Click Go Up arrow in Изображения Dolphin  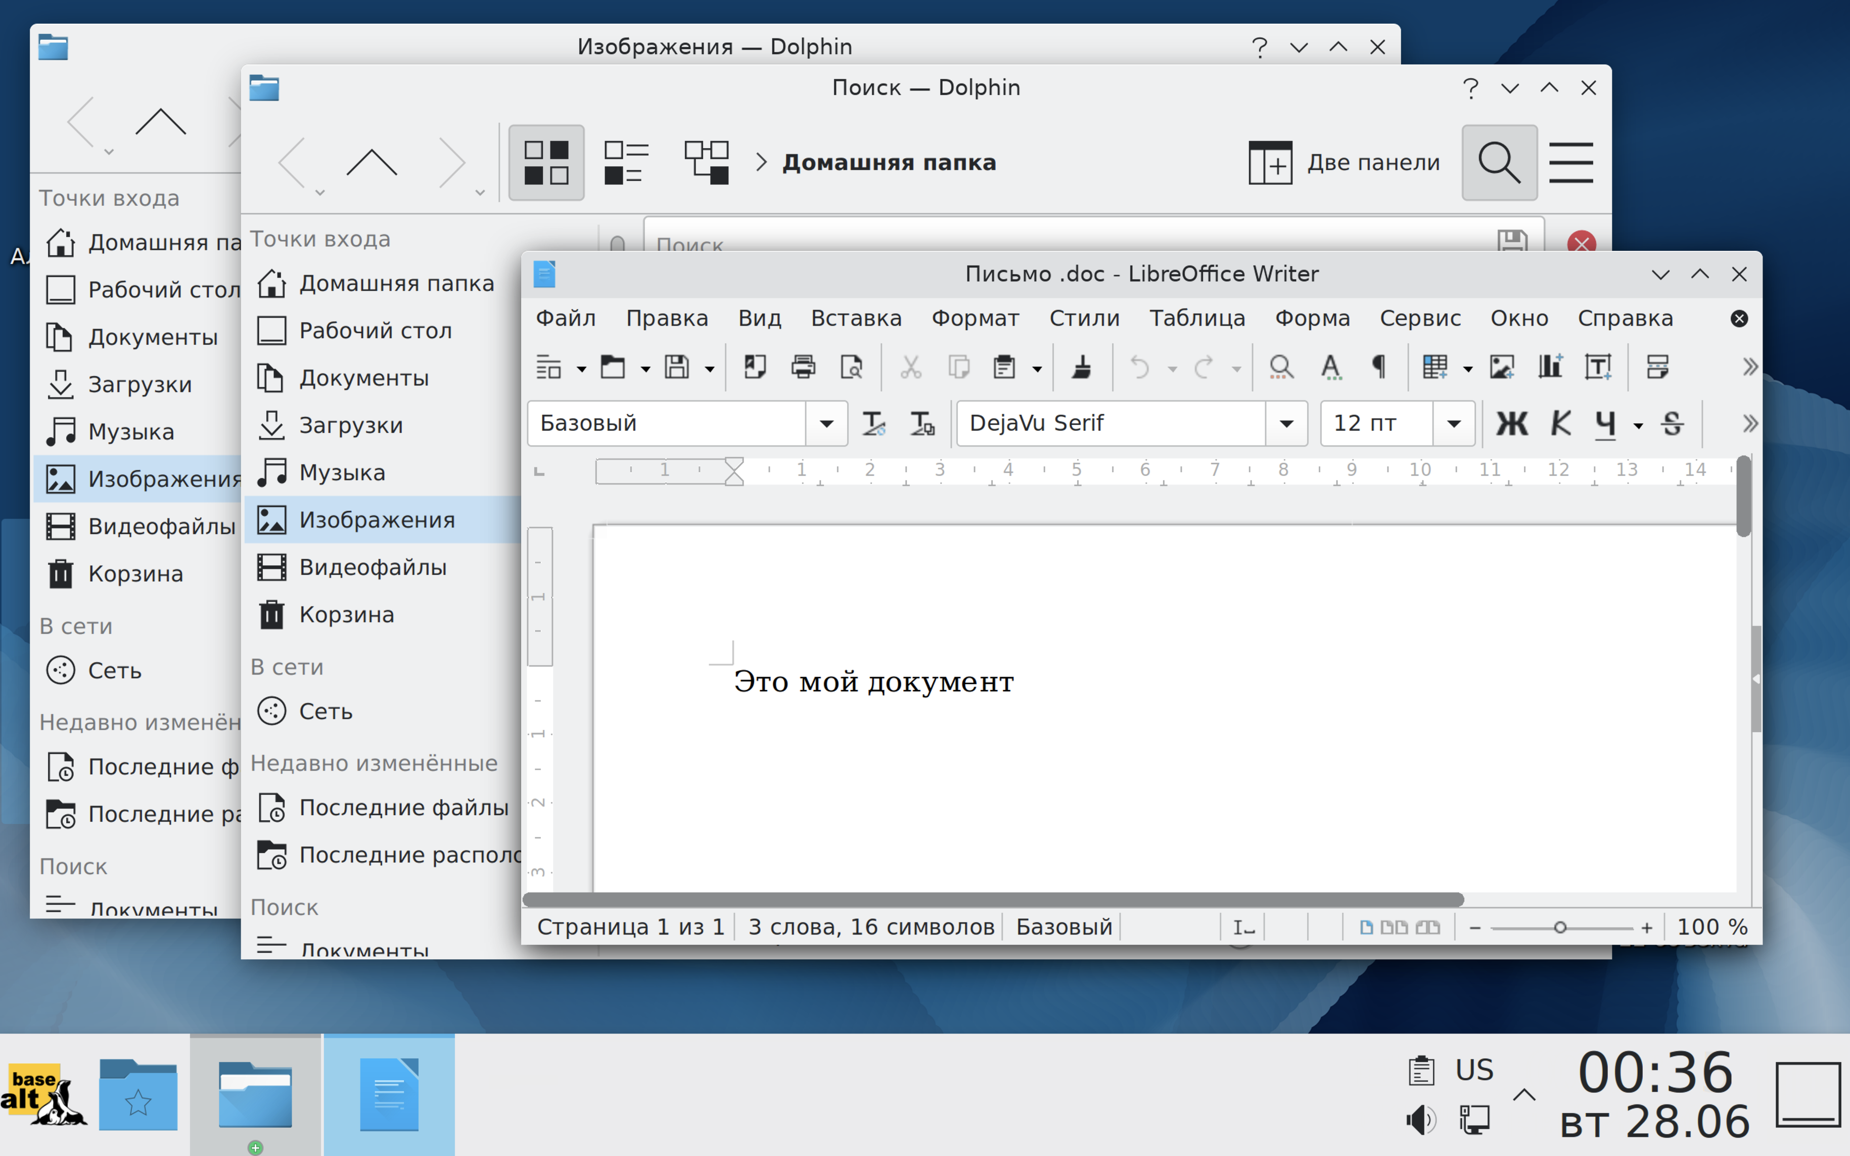click(160, 122)
